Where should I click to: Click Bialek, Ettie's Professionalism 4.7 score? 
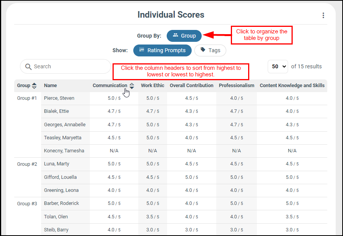[237, 111]
